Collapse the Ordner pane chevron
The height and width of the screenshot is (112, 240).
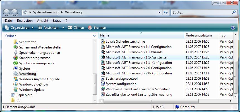tap(94, 36)
